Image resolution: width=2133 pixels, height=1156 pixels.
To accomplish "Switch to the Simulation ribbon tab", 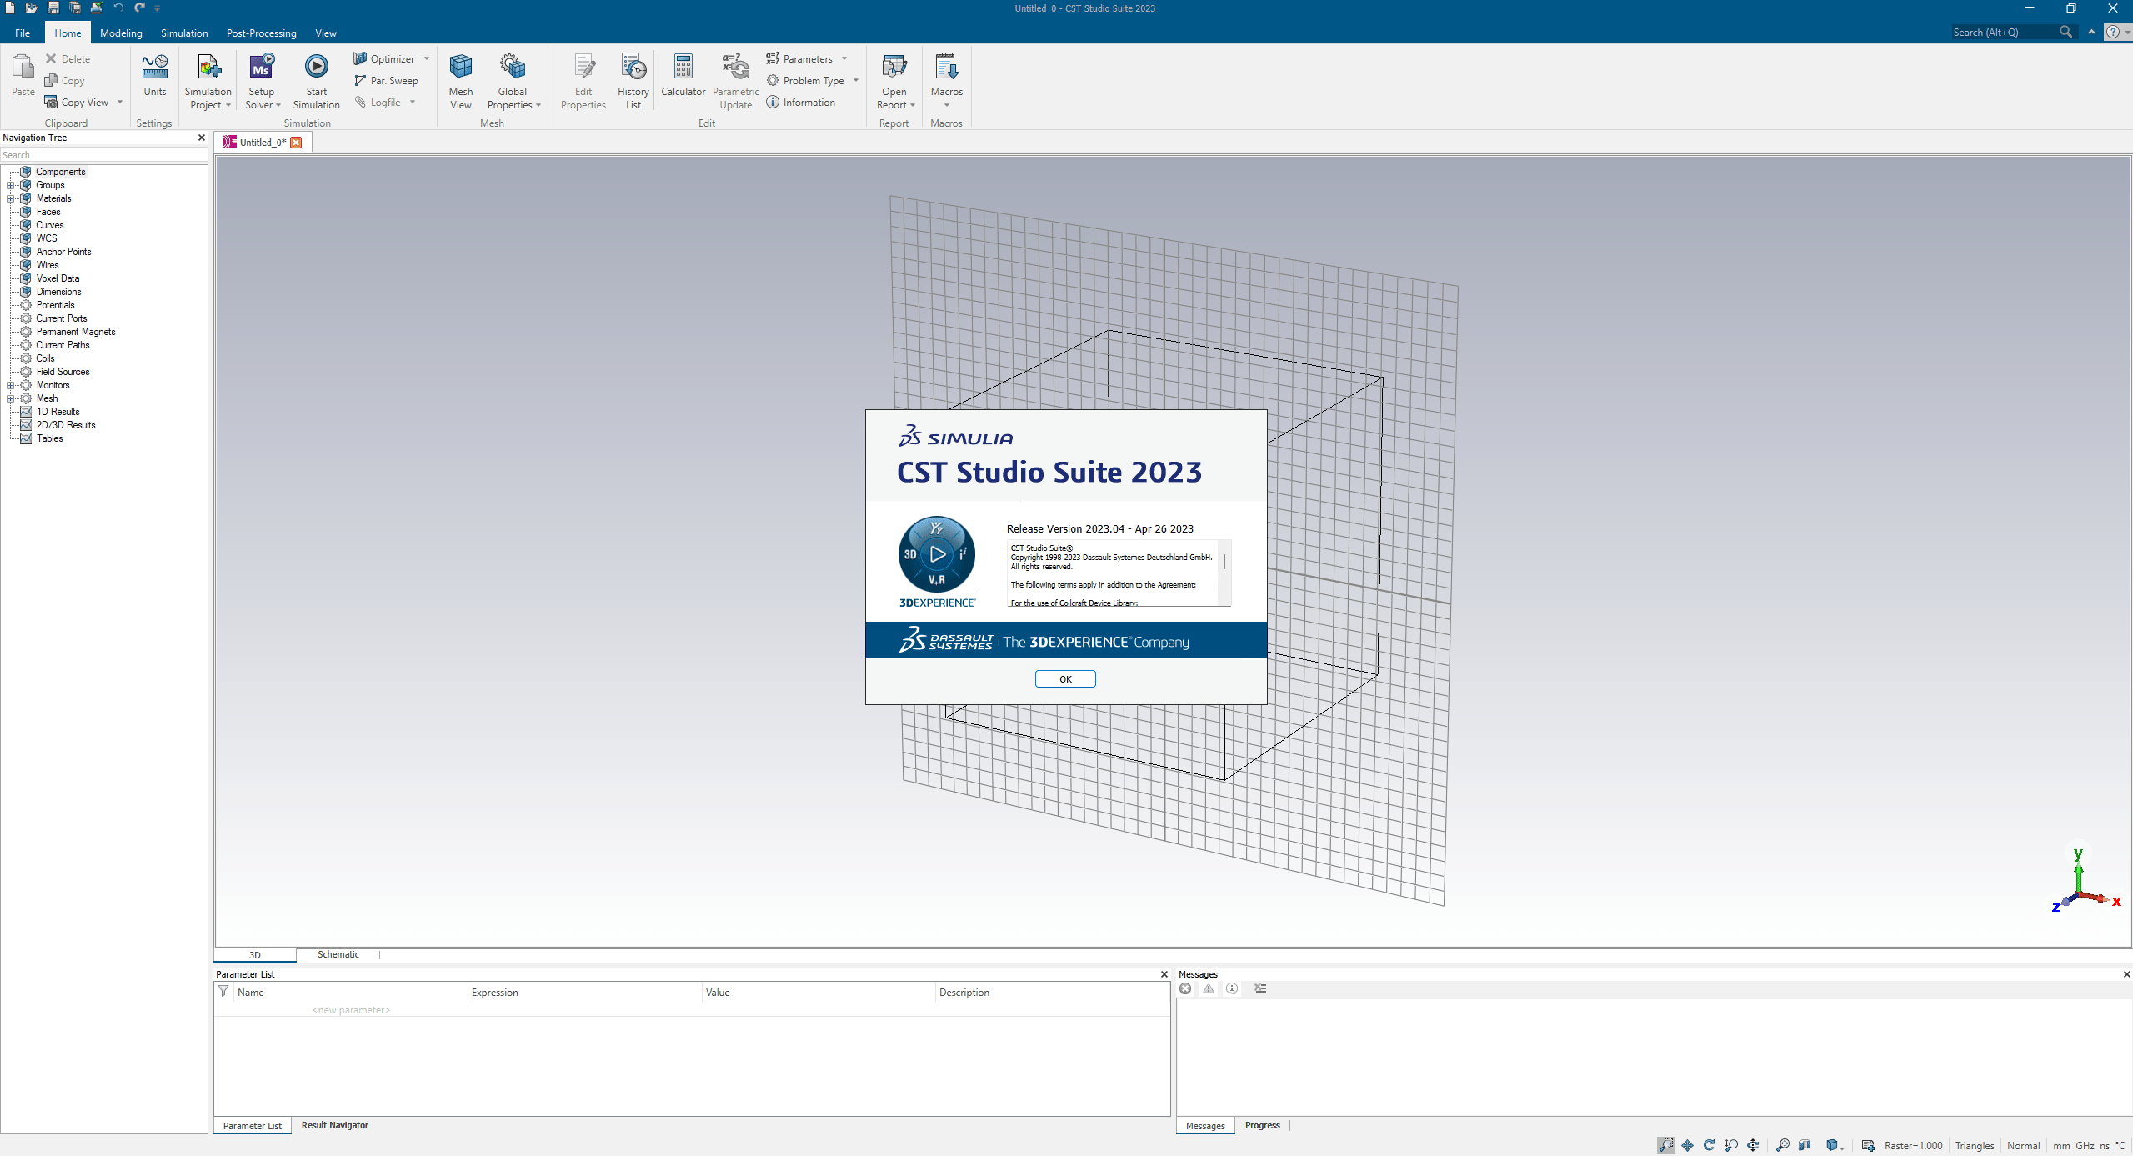I will (x=184, y=33).
